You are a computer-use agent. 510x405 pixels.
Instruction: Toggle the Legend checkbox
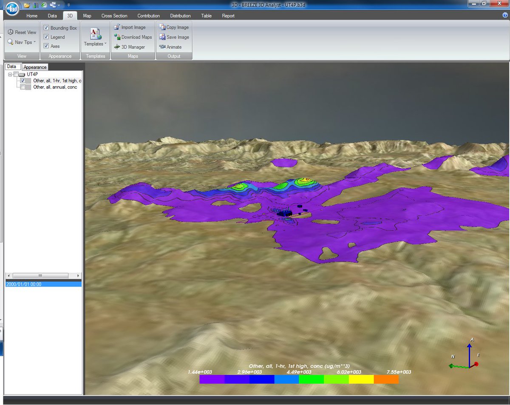(46, 37)
